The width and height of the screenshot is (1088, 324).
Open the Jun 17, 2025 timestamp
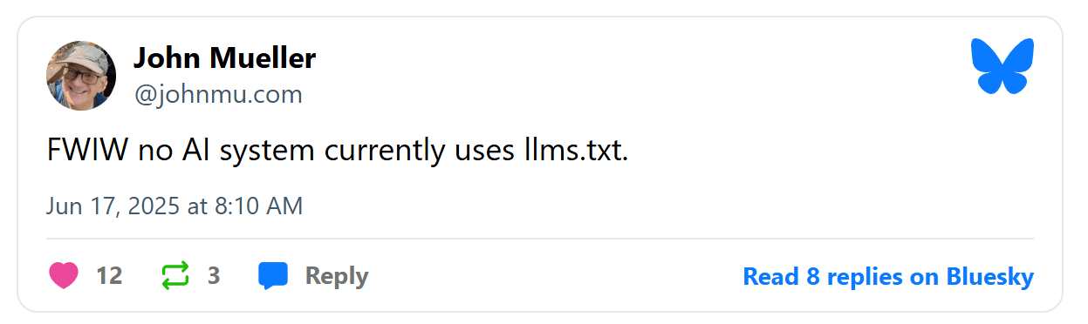(174, 206)
